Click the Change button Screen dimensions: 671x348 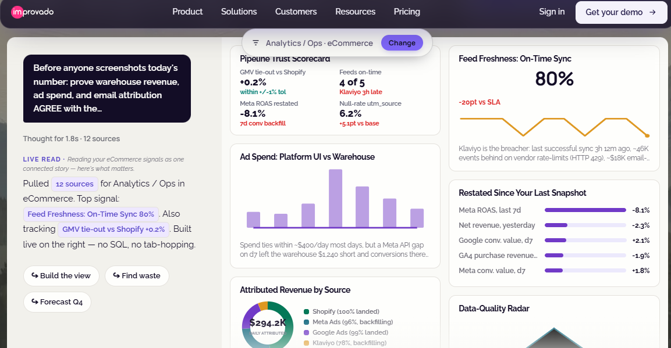[402, 42]
